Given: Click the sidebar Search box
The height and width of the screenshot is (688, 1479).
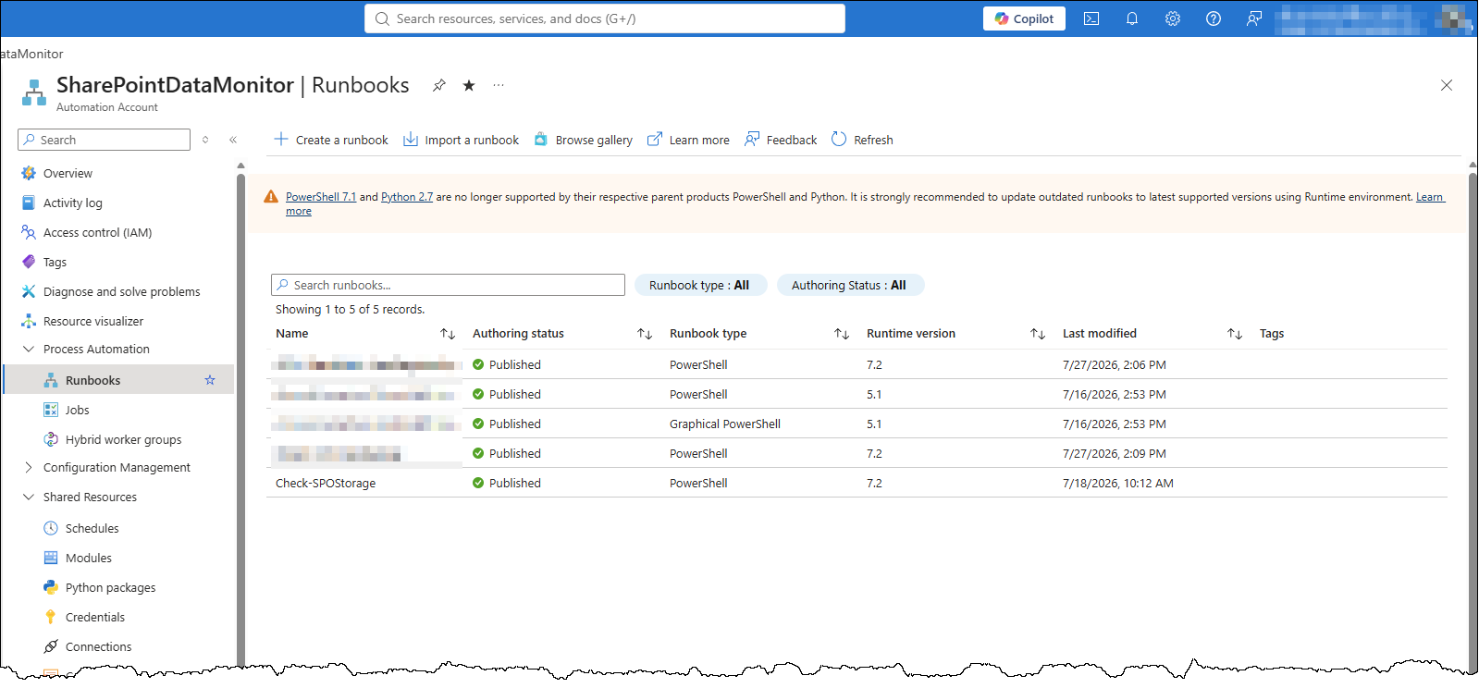Looking at the screenshot, I should coord(104,140).
